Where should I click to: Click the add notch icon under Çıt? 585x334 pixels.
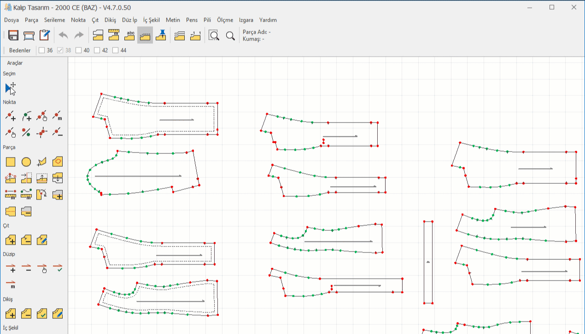11,240
